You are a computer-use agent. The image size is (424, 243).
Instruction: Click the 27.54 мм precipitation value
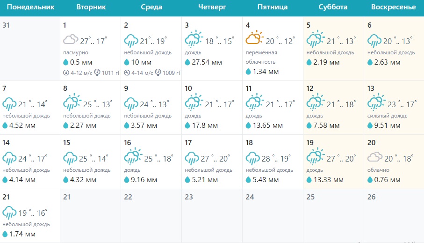[207, 62]
